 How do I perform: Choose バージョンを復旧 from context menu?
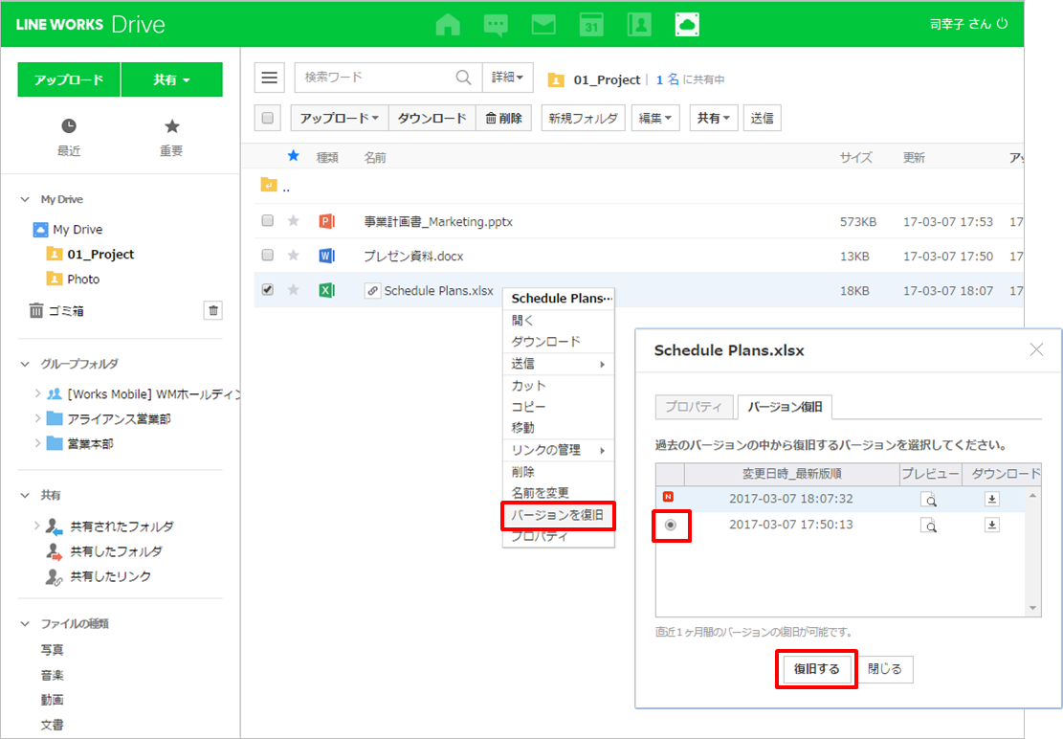557,515
